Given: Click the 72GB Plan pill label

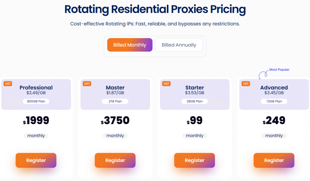Looking at the screenshot, I should coord(274,101).
